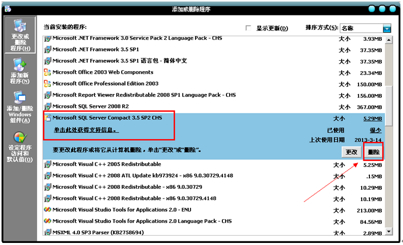Viewport: 403px width, 245px height.
Task: Click icon of Visual C++ 2008 9.0.30729.4148 Redistributable
Action: tap(47, 198)
